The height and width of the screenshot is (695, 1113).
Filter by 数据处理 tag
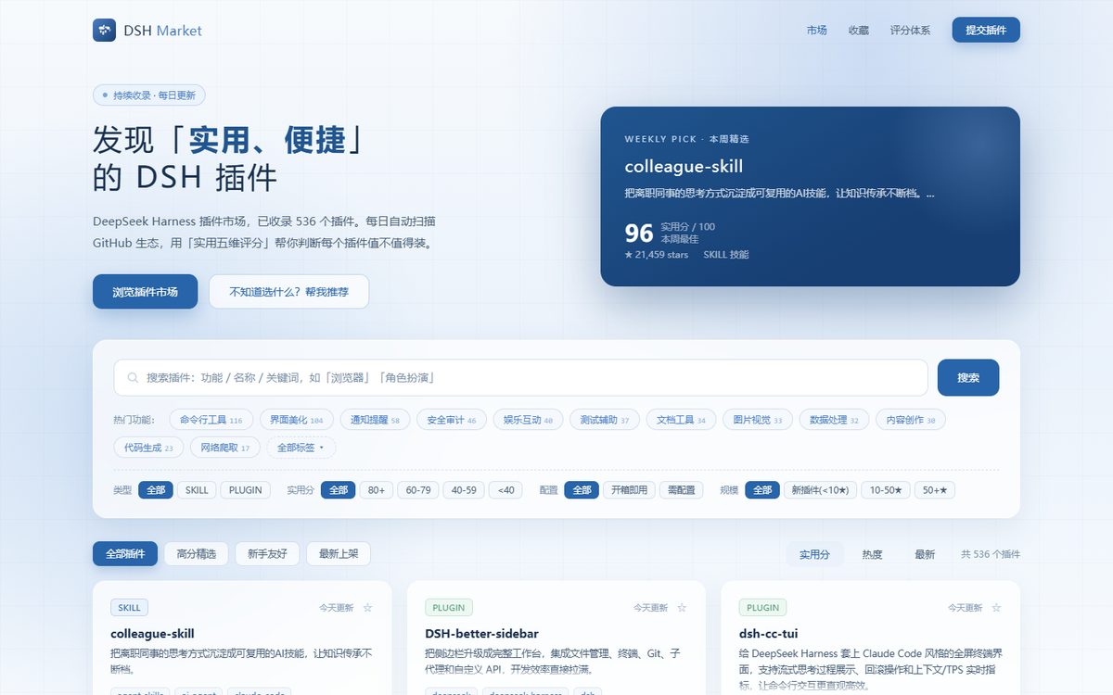[x=834, y=420]
